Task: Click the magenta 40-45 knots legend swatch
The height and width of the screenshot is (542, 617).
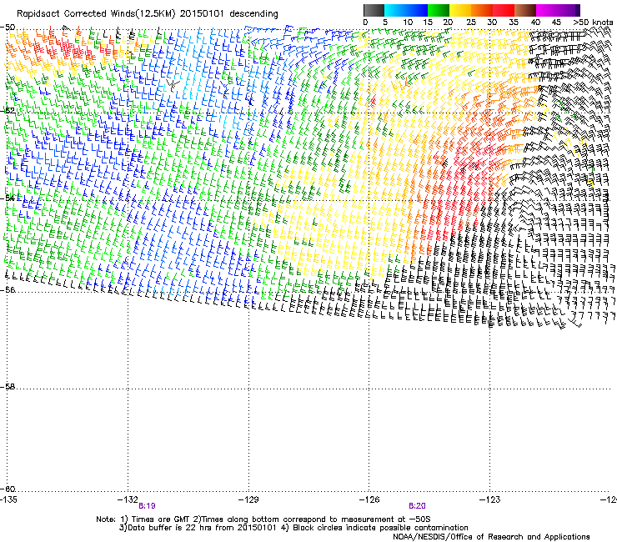Action: click(547, 10)
